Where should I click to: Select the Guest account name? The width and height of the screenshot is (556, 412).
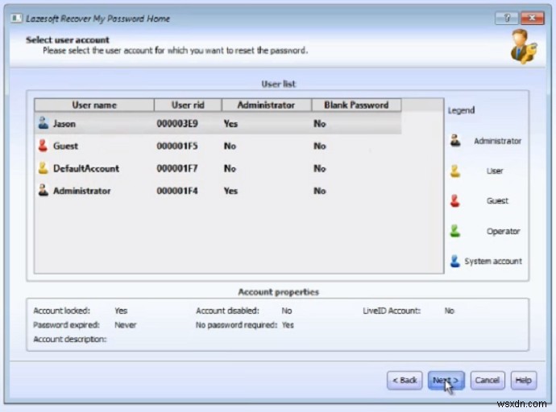(65, 146)
